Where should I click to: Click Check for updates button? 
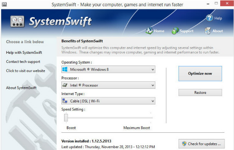click(x=201, y=144)
